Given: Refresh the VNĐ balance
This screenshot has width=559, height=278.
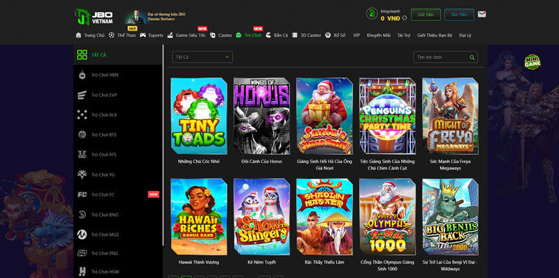Looking at the screenshot, I should [x=405, y=18].
